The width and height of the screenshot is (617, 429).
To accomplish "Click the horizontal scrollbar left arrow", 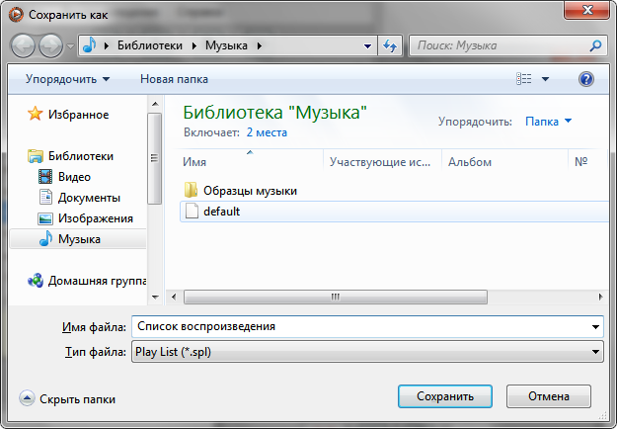I will [x=174, y=297].
